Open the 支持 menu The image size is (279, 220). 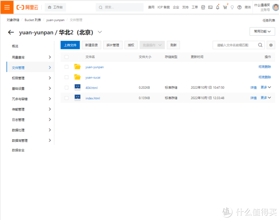pos(185,7)
